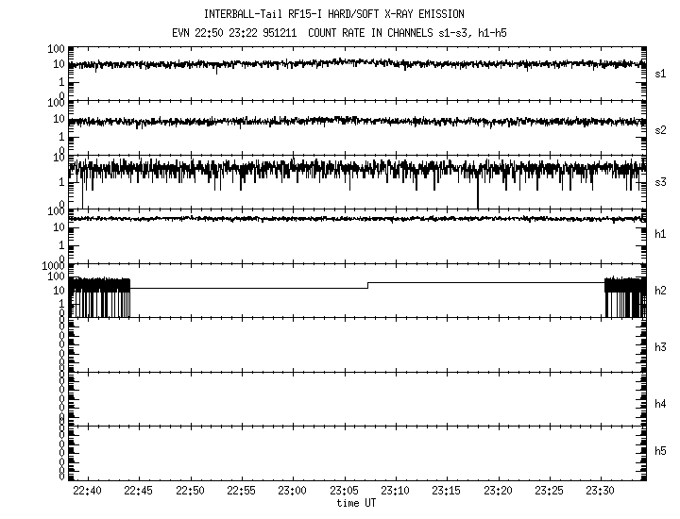Viewport: 680px width, 519px height.
Task: Click the s1 channel label
Action: pos(661,73)
